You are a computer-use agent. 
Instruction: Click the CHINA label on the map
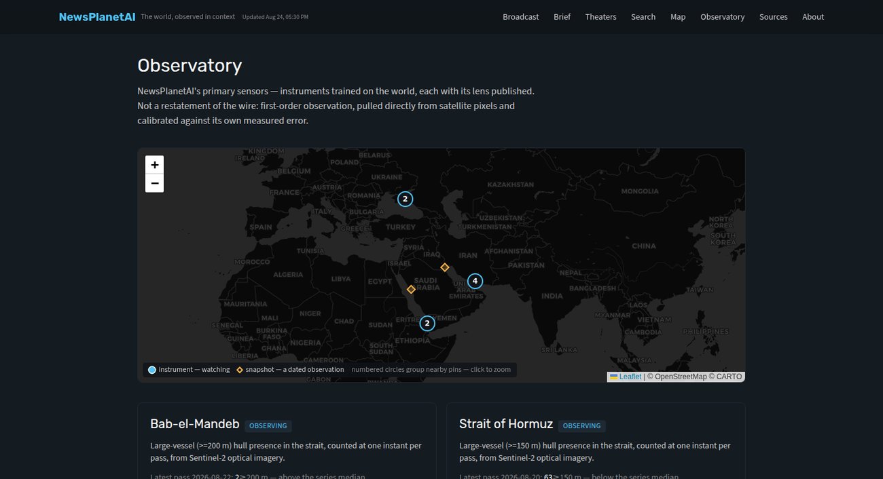[643, 246]
